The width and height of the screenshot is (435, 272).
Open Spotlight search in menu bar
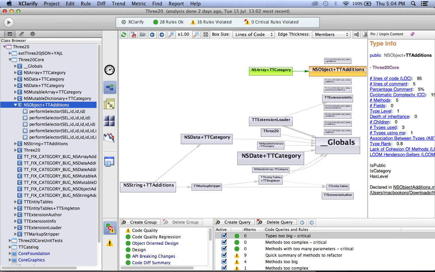pyautogui.click(x=413, y=4)
